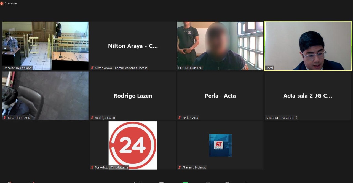Click the Acta sala 2 JG Copiapó name label
Viewport: 353px width, 183px height.
point(281,118)
